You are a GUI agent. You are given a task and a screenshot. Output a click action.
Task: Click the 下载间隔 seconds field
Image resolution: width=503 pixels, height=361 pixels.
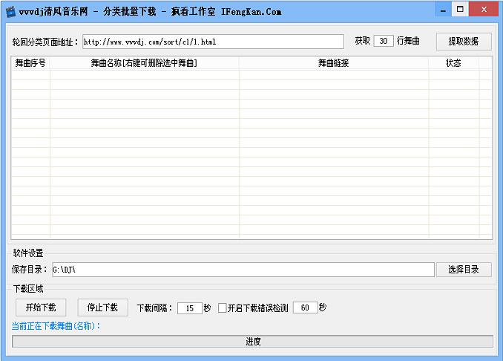point(189,308)
